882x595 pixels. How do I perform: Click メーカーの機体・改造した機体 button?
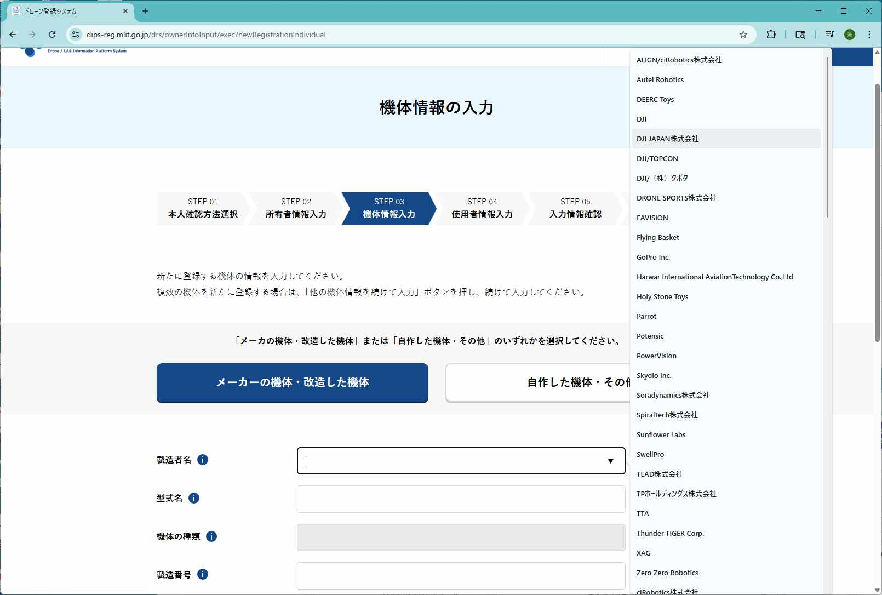pos(293,382)
